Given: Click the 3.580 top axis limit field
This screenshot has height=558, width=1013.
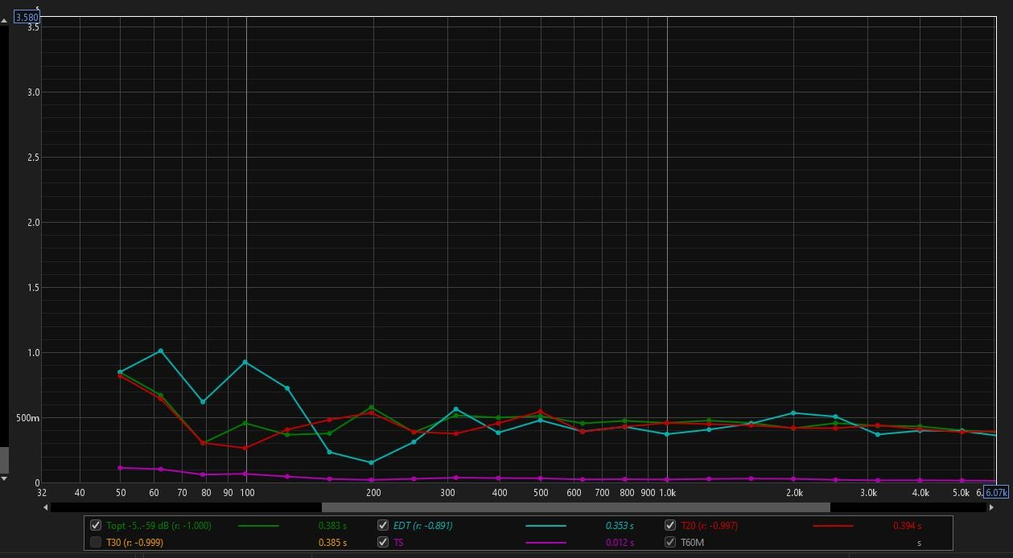Looking at the screenshot, I should point(27,17).
